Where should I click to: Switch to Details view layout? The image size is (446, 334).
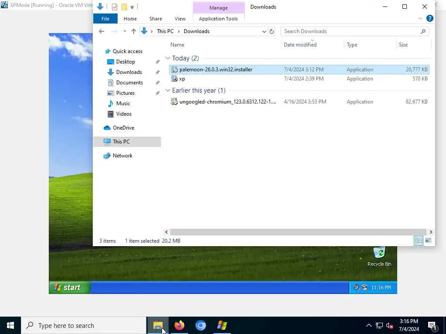pyautogui.click(x=419, y=241)
